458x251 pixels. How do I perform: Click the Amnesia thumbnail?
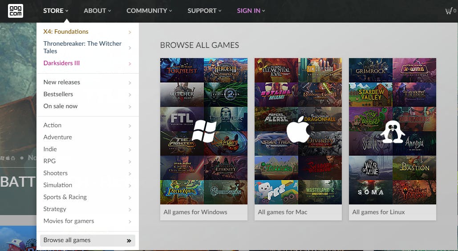pos(414,143)
